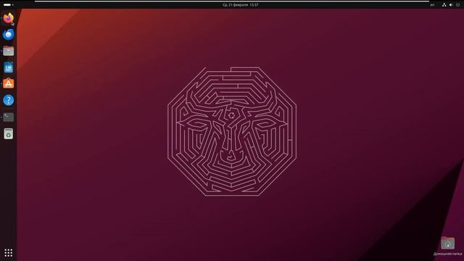
Task: Click the network status icon
Action: (444, 5)
